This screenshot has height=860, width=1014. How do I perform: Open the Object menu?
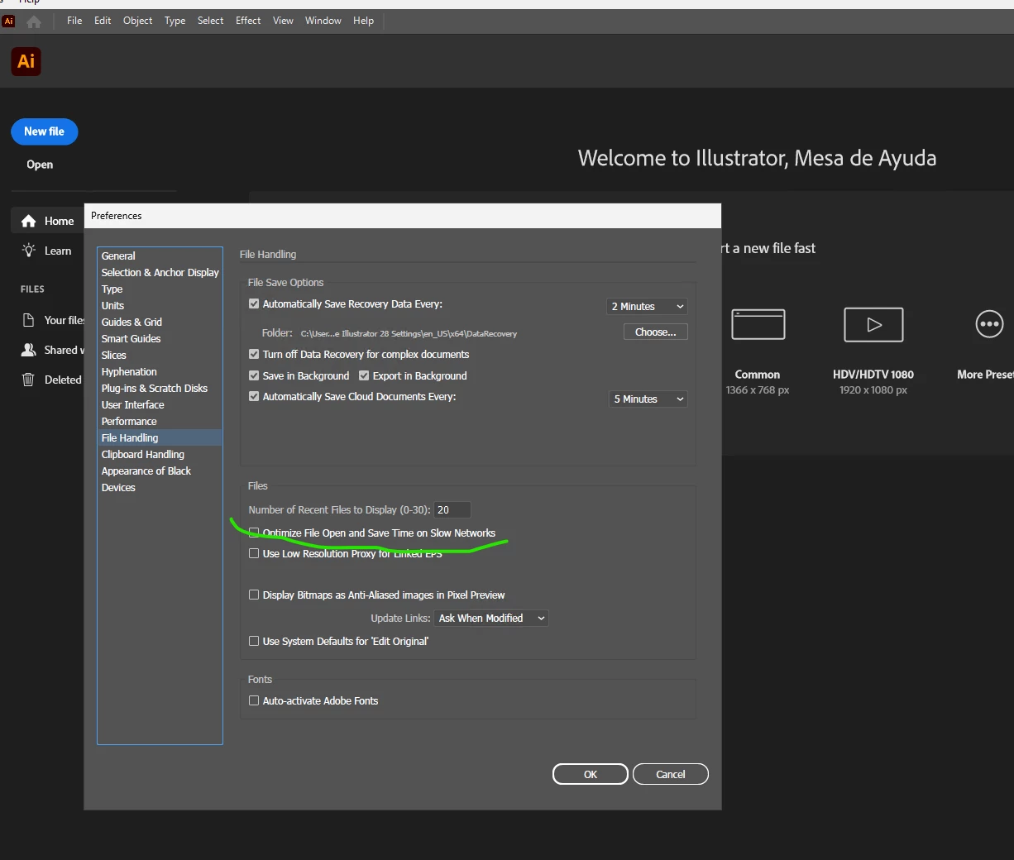click(137, 21)
